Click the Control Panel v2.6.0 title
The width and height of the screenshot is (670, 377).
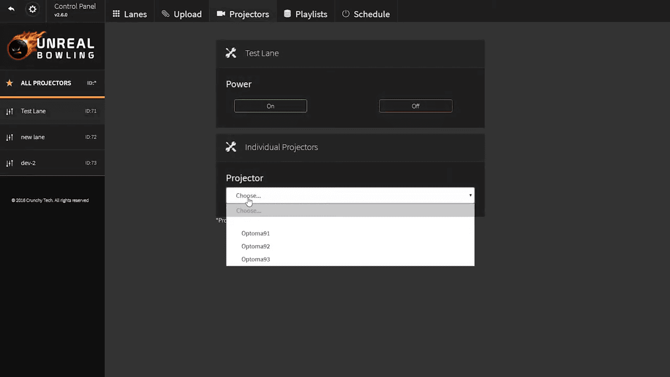click(75, 10)
